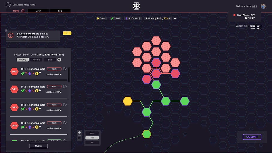272x153 pixels.
Task: Open the Rice breadcrumb link
Action: tap(27, 5)
